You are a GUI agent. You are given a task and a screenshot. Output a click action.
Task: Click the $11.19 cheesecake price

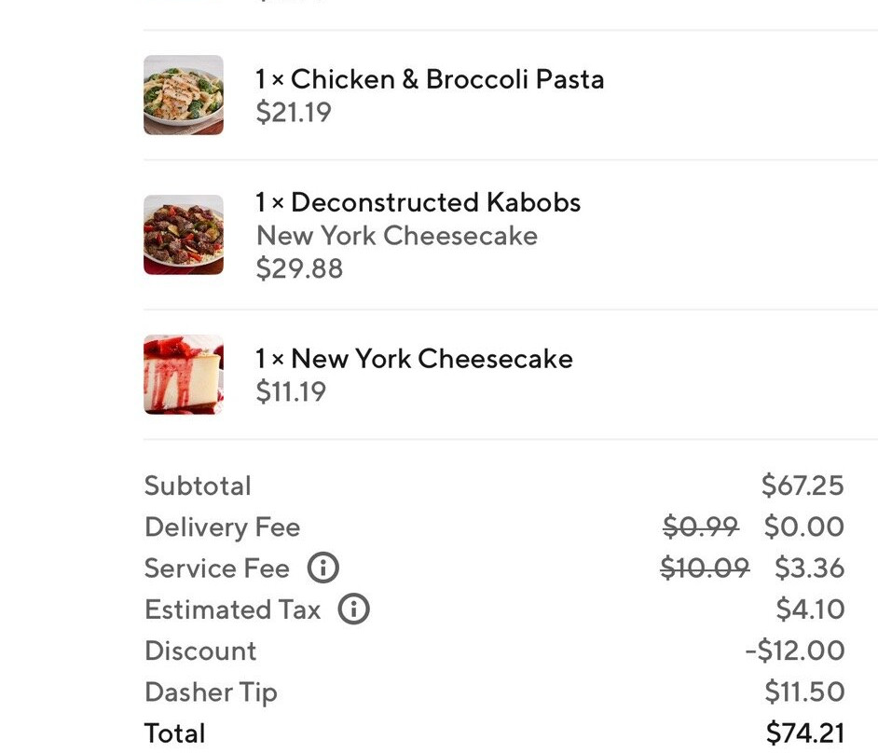pos(291,392)
